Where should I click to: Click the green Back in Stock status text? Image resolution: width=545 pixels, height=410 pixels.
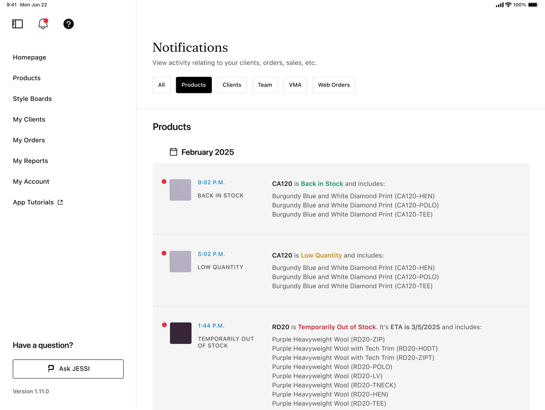click(x=322, y=184)
